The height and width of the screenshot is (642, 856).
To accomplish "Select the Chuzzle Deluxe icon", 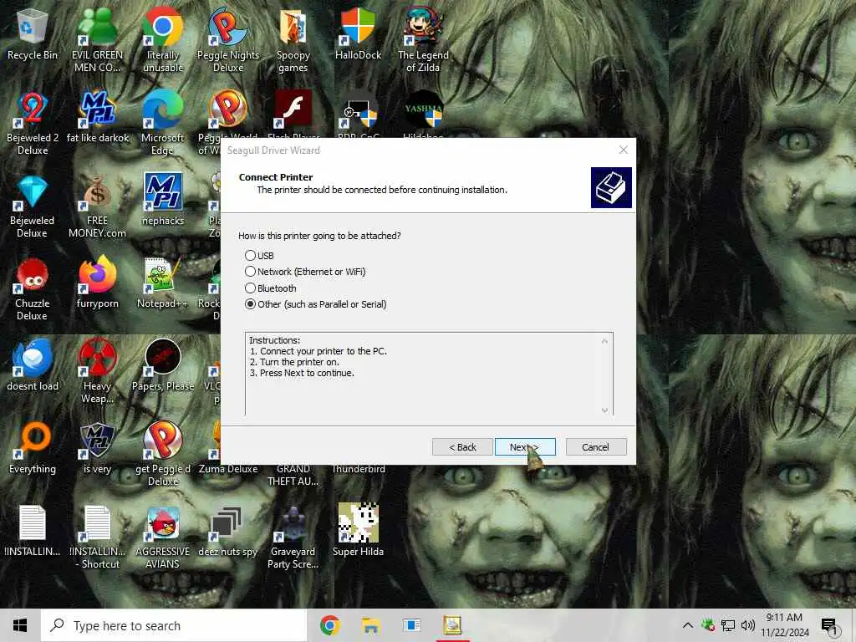I will pos(33,289).
